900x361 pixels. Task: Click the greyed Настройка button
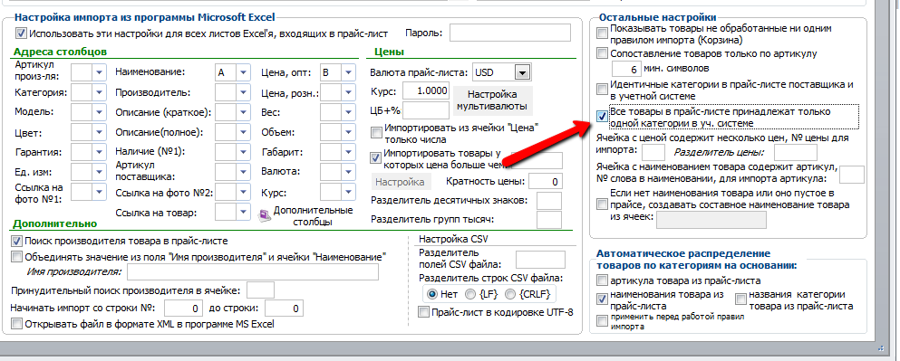(400, 182)
